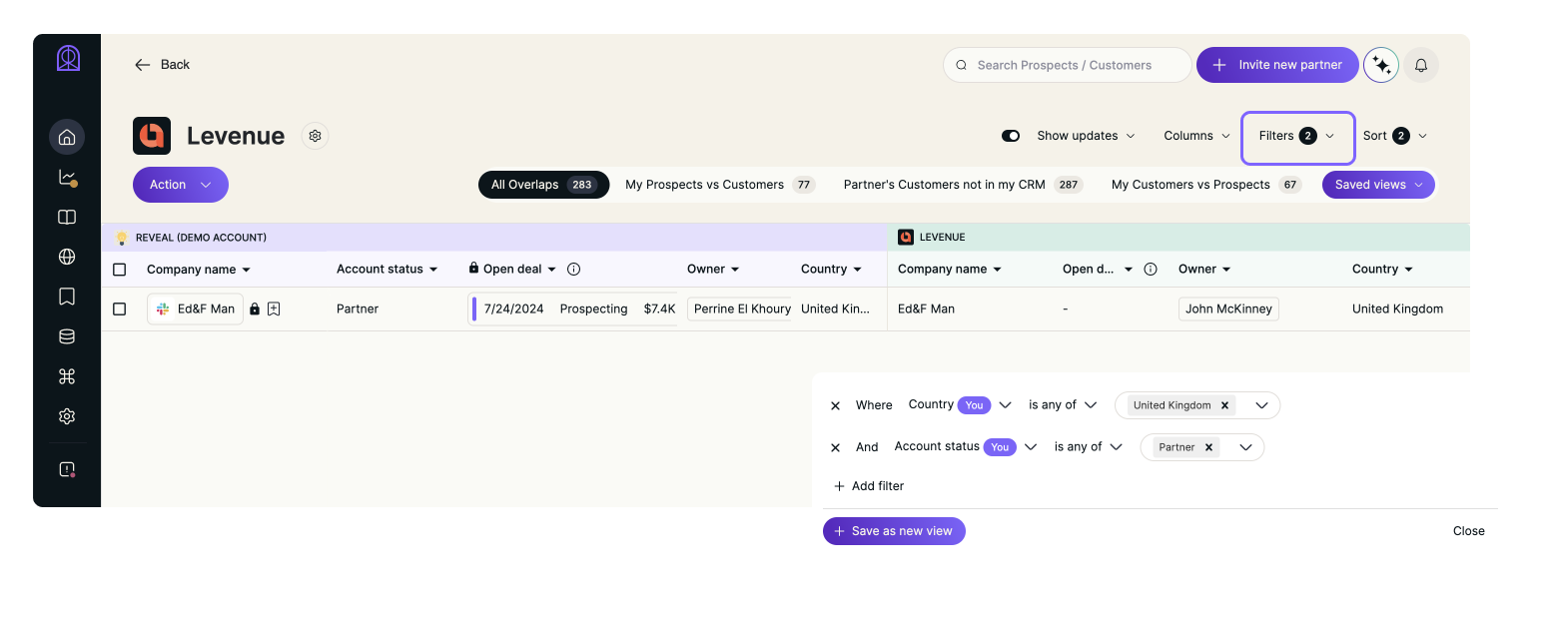Open the settings gear in sidebar
The height and width of the screenshot is (621, 1560).
coord(67,416)
